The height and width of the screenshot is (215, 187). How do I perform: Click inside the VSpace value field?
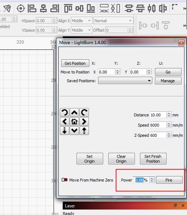[44, 30]
